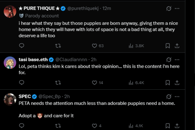Open Grok icon on PURE THIQUE's post
Image resolution: width=195 pixels, height=130 pixels.
(169, 8)
